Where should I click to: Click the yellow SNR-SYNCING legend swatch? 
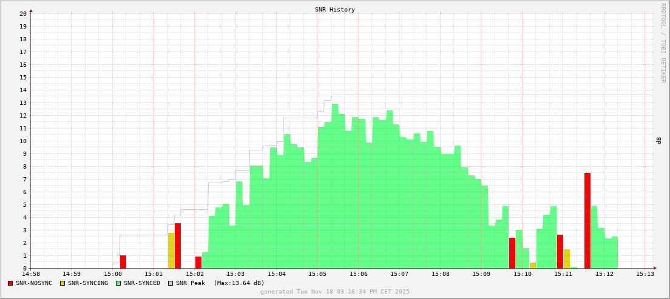(63, 283)
